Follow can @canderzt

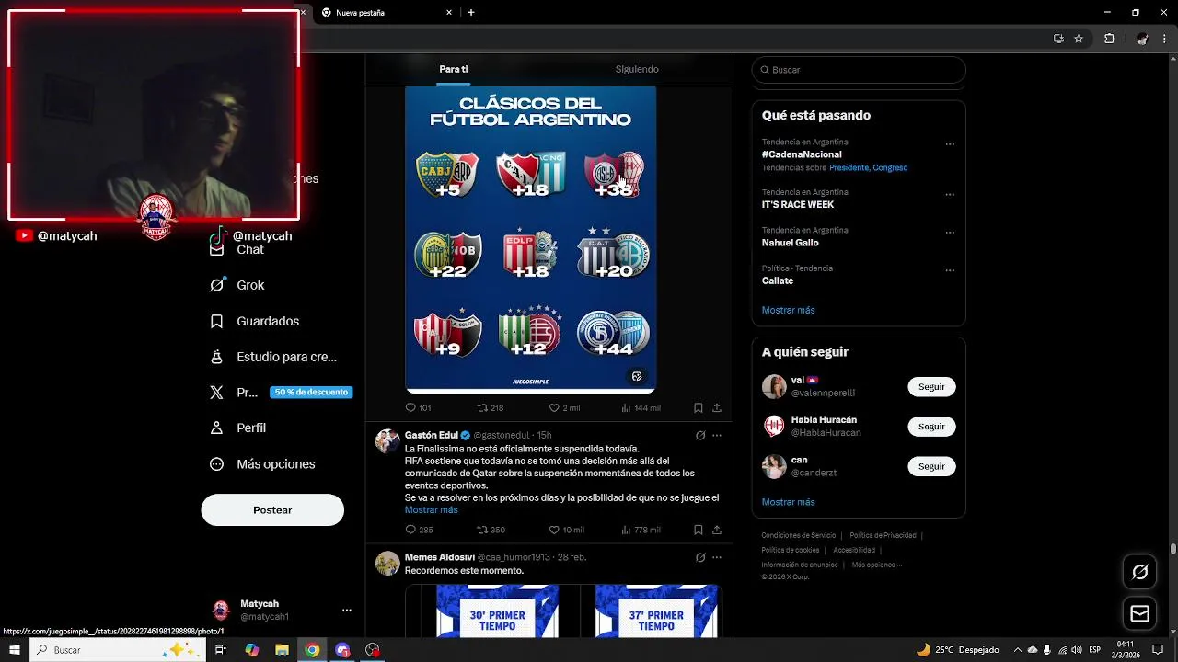931,466
